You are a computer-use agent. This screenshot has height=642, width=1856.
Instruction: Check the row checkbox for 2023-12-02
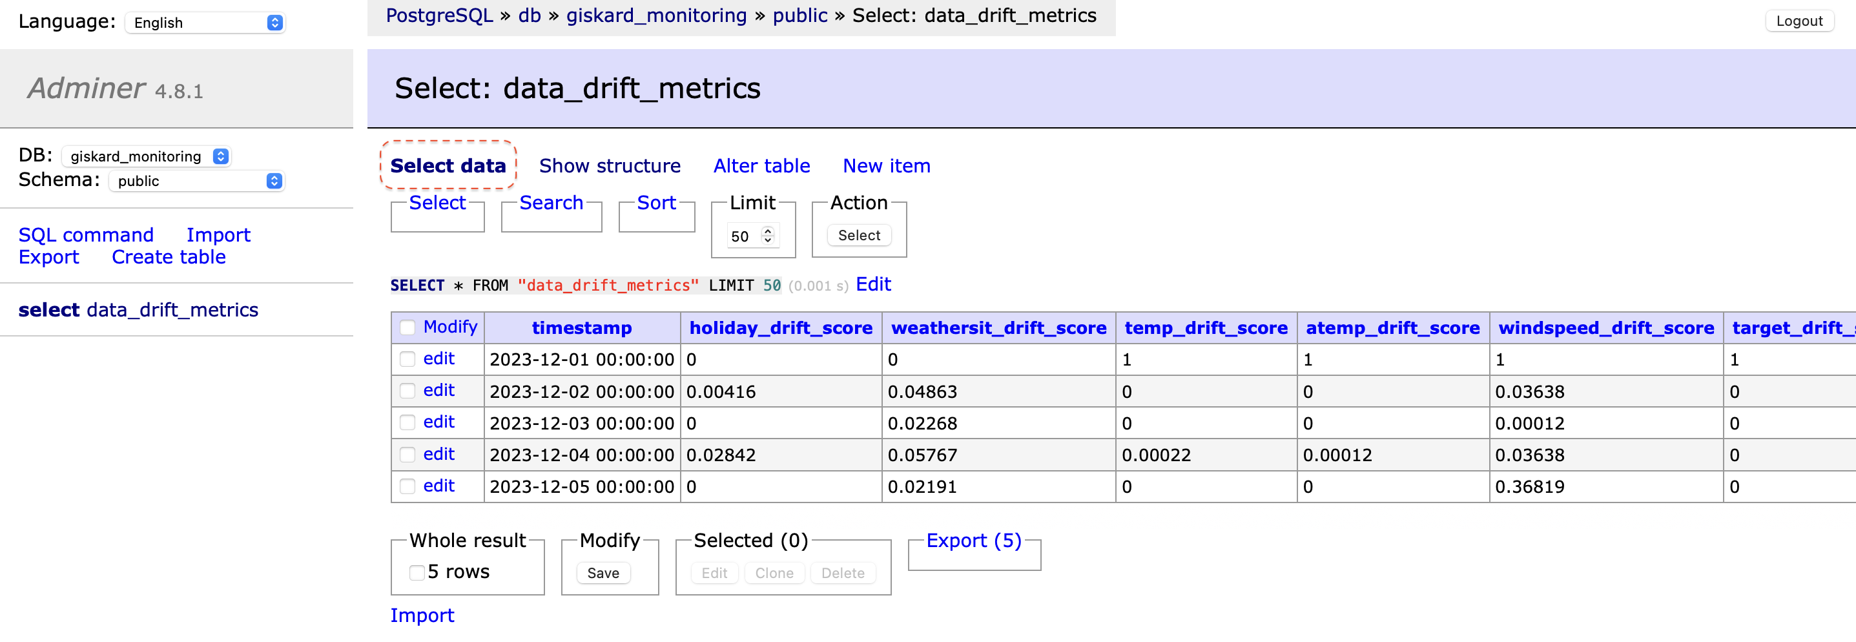(407, 391)
